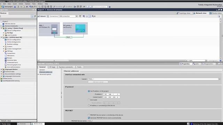Toggle the Use router checkbox
Image resolution: width=223 pixels, height=125 pixels.
tap(89, 100)
